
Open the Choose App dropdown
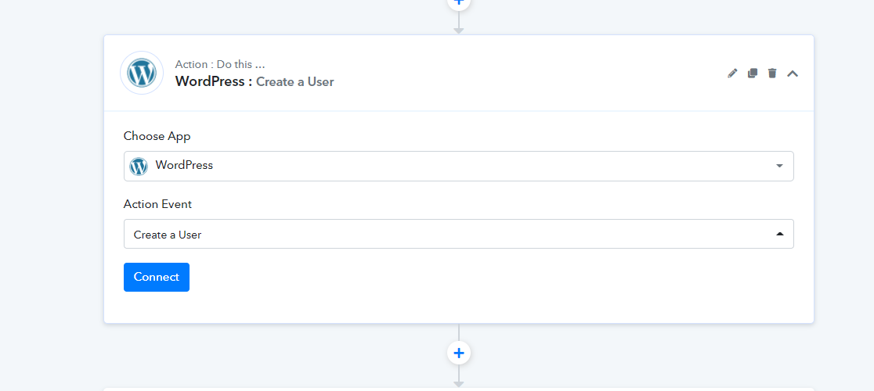click(459, 166)
